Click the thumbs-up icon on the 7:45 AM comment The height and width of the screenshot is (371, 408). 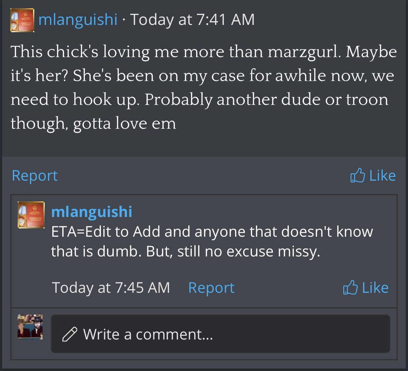[x=350, y=287]
